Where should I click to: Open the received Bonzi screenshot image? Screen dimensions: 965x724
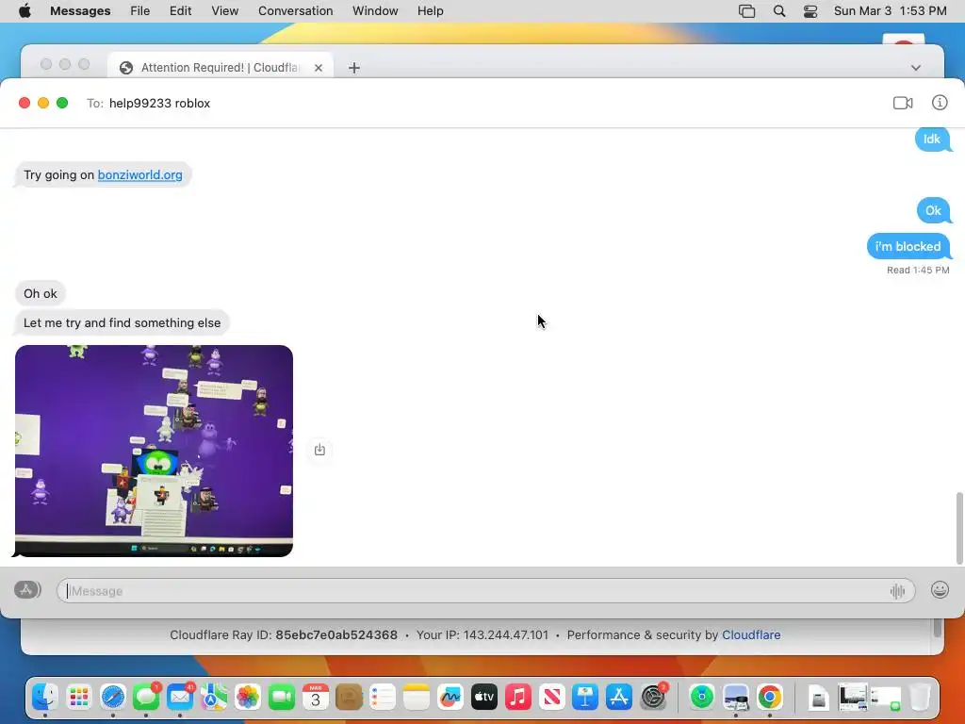point(154,451)
